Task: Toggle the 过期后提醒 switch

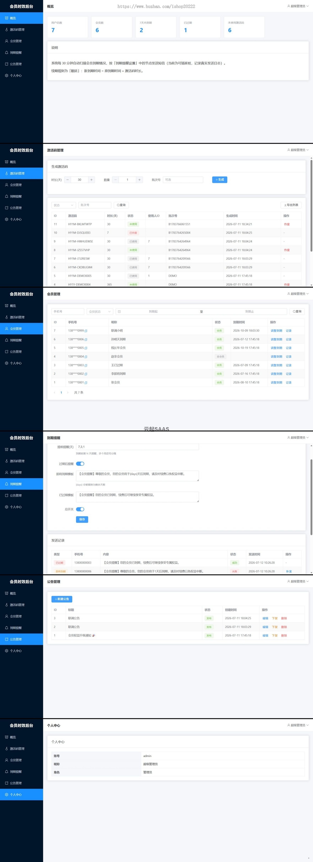Action: (80, 464)
